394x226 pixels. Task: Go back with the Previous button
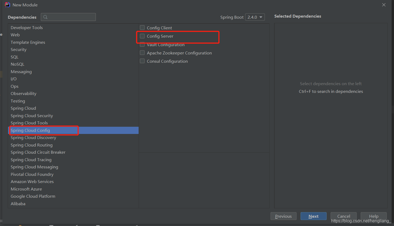point(283,216)
